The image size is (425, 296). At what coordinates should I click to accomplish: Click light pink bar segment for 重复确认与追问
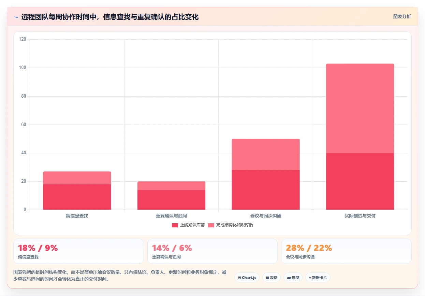point(171,186)
